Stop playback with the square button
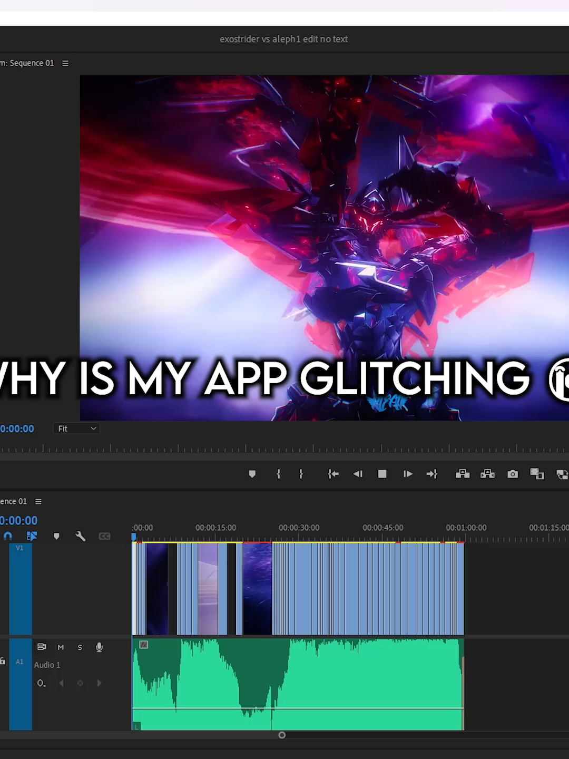569x759 pixels. click(x=382, y=474)
